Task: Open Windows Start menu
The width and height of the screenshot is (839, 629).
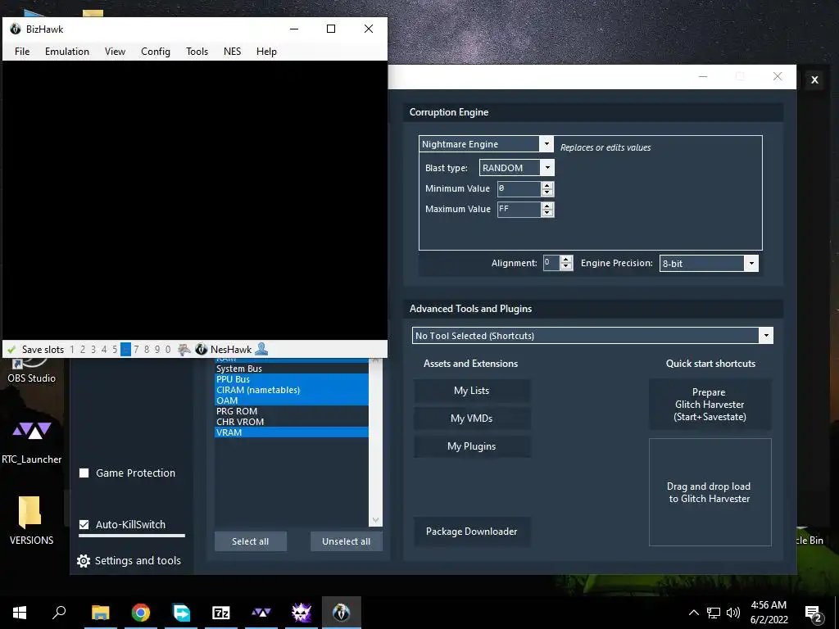Action: click(x=20, y=613)
